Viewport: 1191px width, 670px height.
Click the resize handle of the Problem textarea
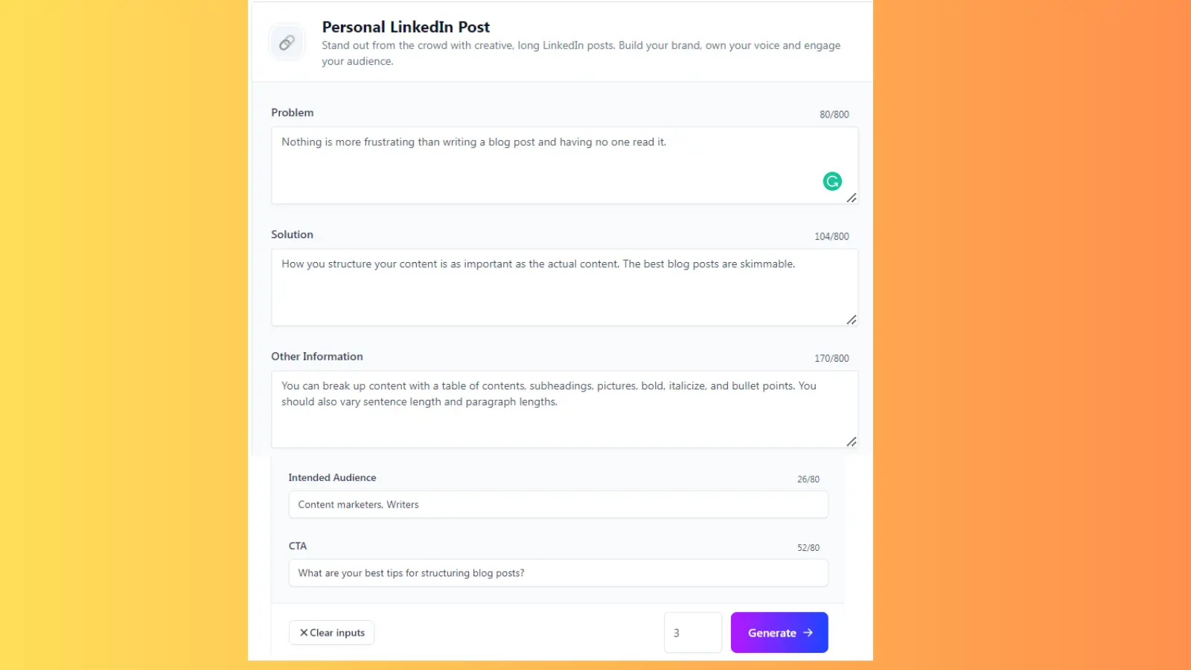[x=852, y=198]
